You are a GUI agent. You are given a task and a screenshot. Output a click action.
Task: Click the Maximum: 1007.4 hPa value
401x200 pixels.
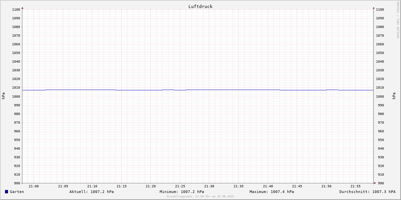(x=272, y=192)
